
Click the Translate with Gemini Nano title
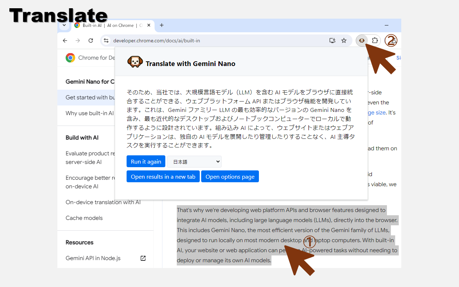point(190,64)
